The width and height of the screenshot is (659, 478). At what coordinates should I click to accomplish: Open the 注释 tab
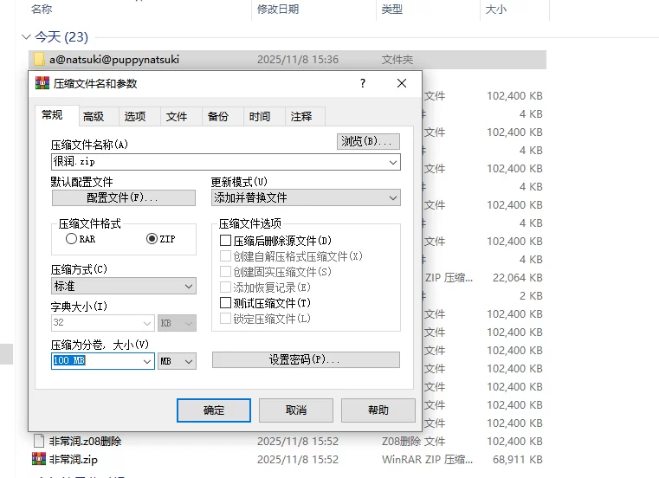click(x=301, y=117)
